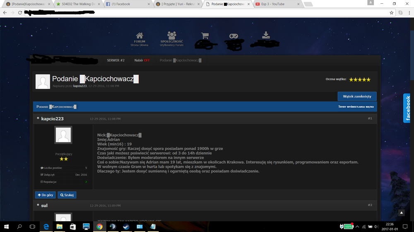Open kapcio223 author link under title
414x232 pixels.
[x=80, y=86]
